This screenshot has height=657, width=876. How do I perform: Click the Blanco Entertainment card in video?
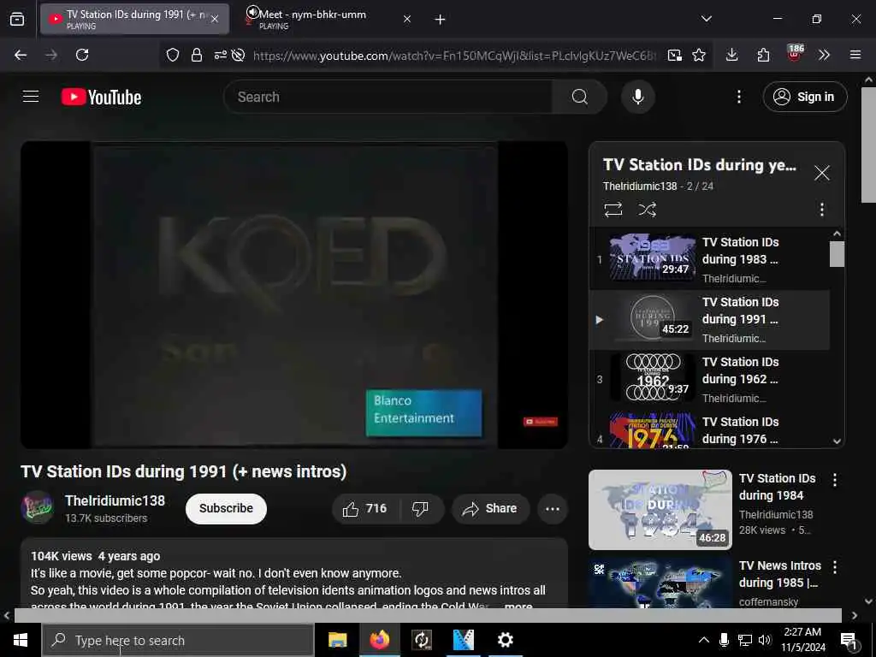423,412
